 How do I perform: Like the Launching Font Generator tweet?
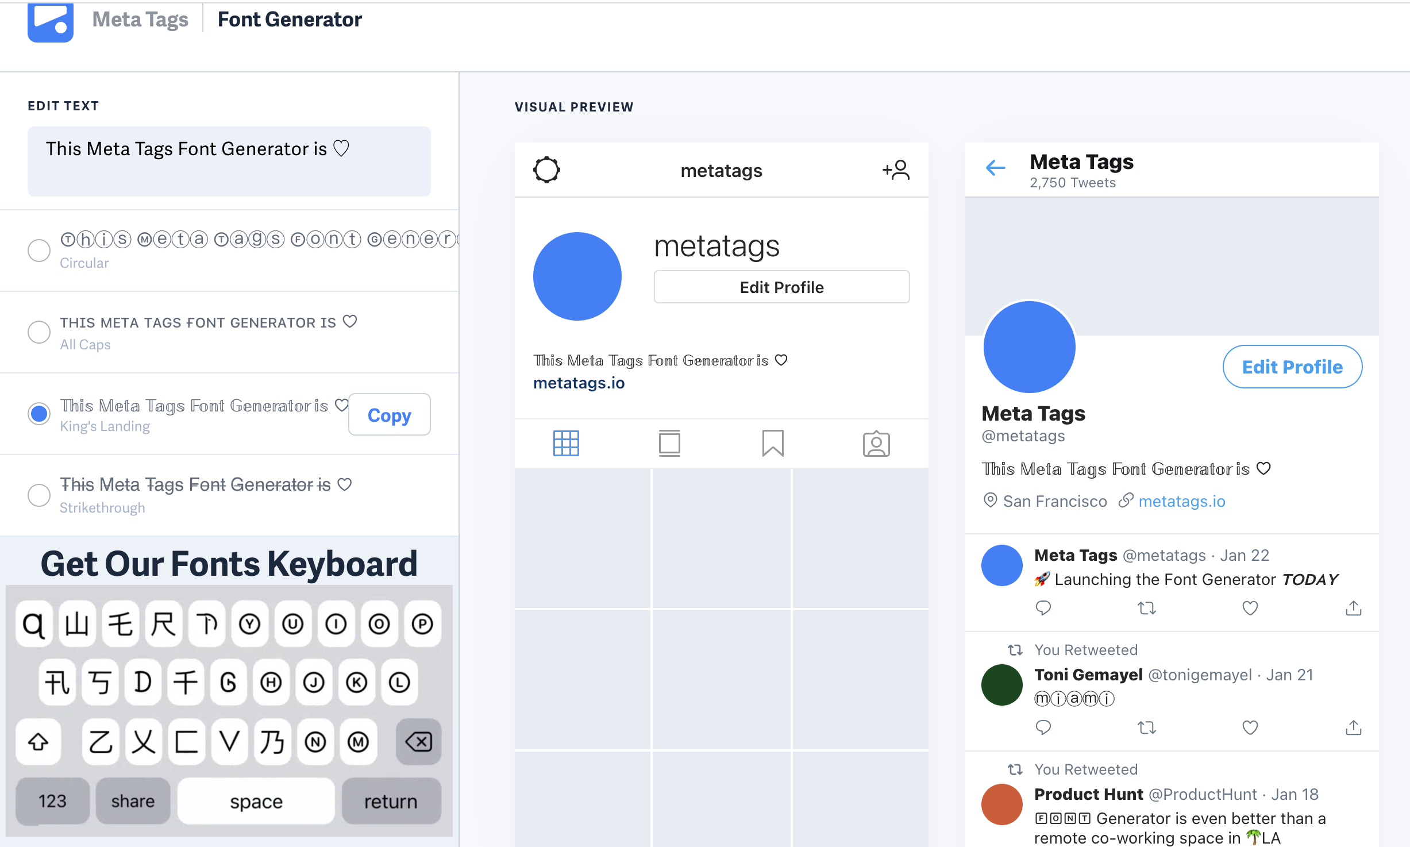pos(1250,608)
